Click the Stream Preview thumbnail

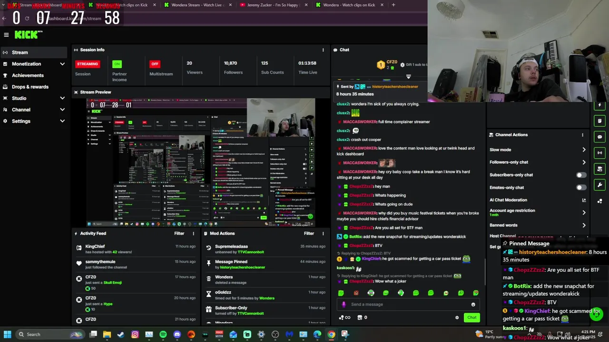click(201, 162)
